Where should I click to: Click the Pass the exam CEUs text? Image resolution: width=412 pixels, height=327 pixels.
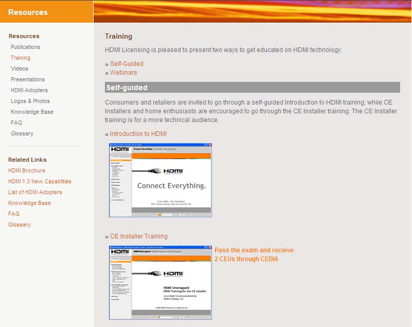(x=254, y=254)
